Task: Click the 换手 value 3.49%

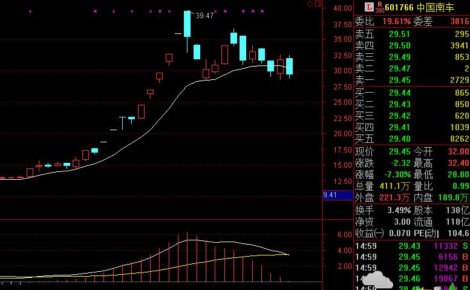Action: [x=399, y=210]
